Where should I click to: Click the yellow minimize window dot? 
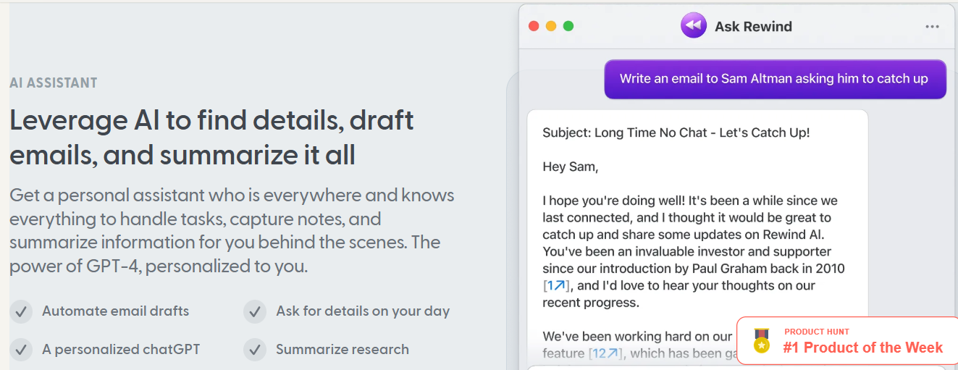pos(551,26)
